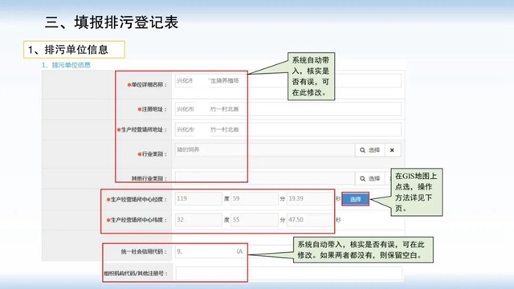Click the 行业类别 field showing 猪的饲养

pyautogui.click(x=265, y=150)
